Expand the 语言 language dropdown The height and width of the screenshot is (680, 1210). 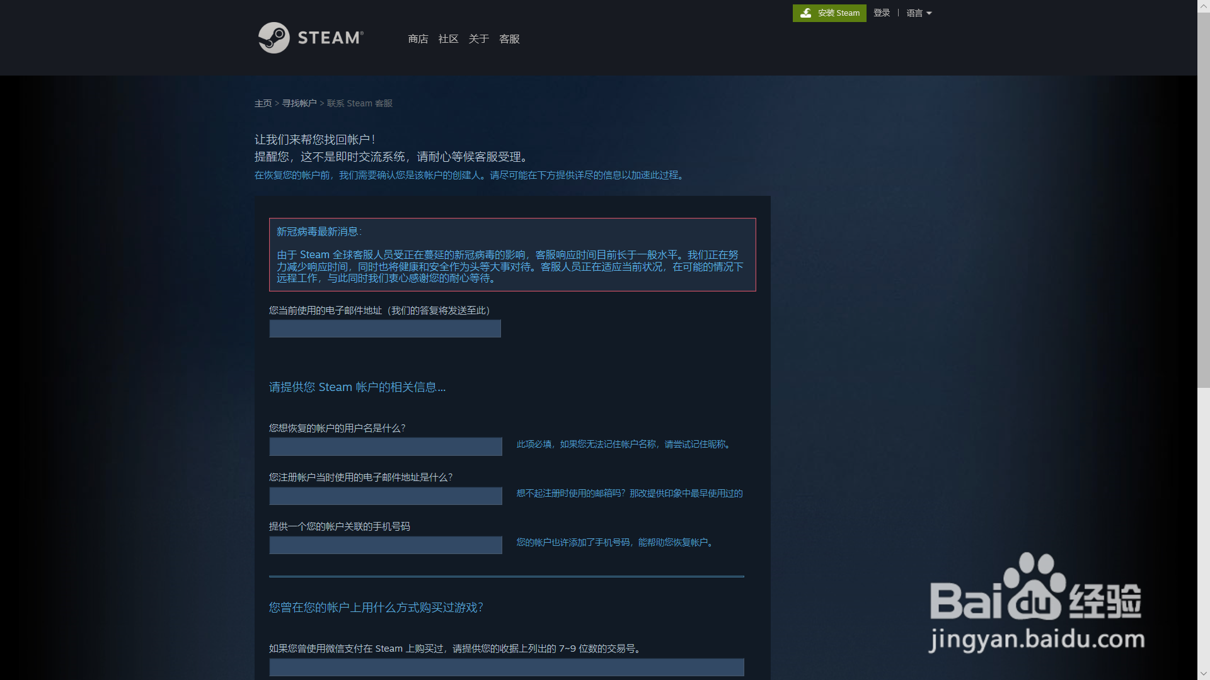[919, 13]
